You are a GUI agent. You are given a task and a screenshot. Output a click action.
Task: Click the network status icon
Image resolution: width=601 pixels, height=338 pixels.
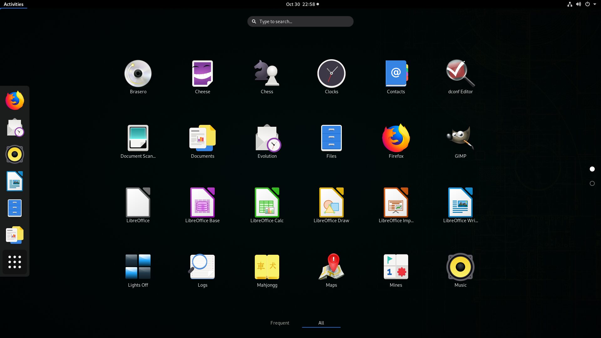[x=570, y=4]
